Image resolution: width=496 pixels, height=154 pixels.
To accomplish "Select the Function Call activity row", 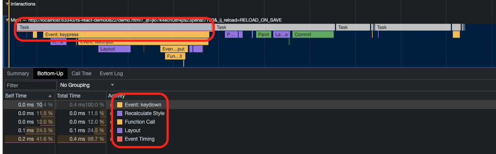I will click(x=249, y=122).
